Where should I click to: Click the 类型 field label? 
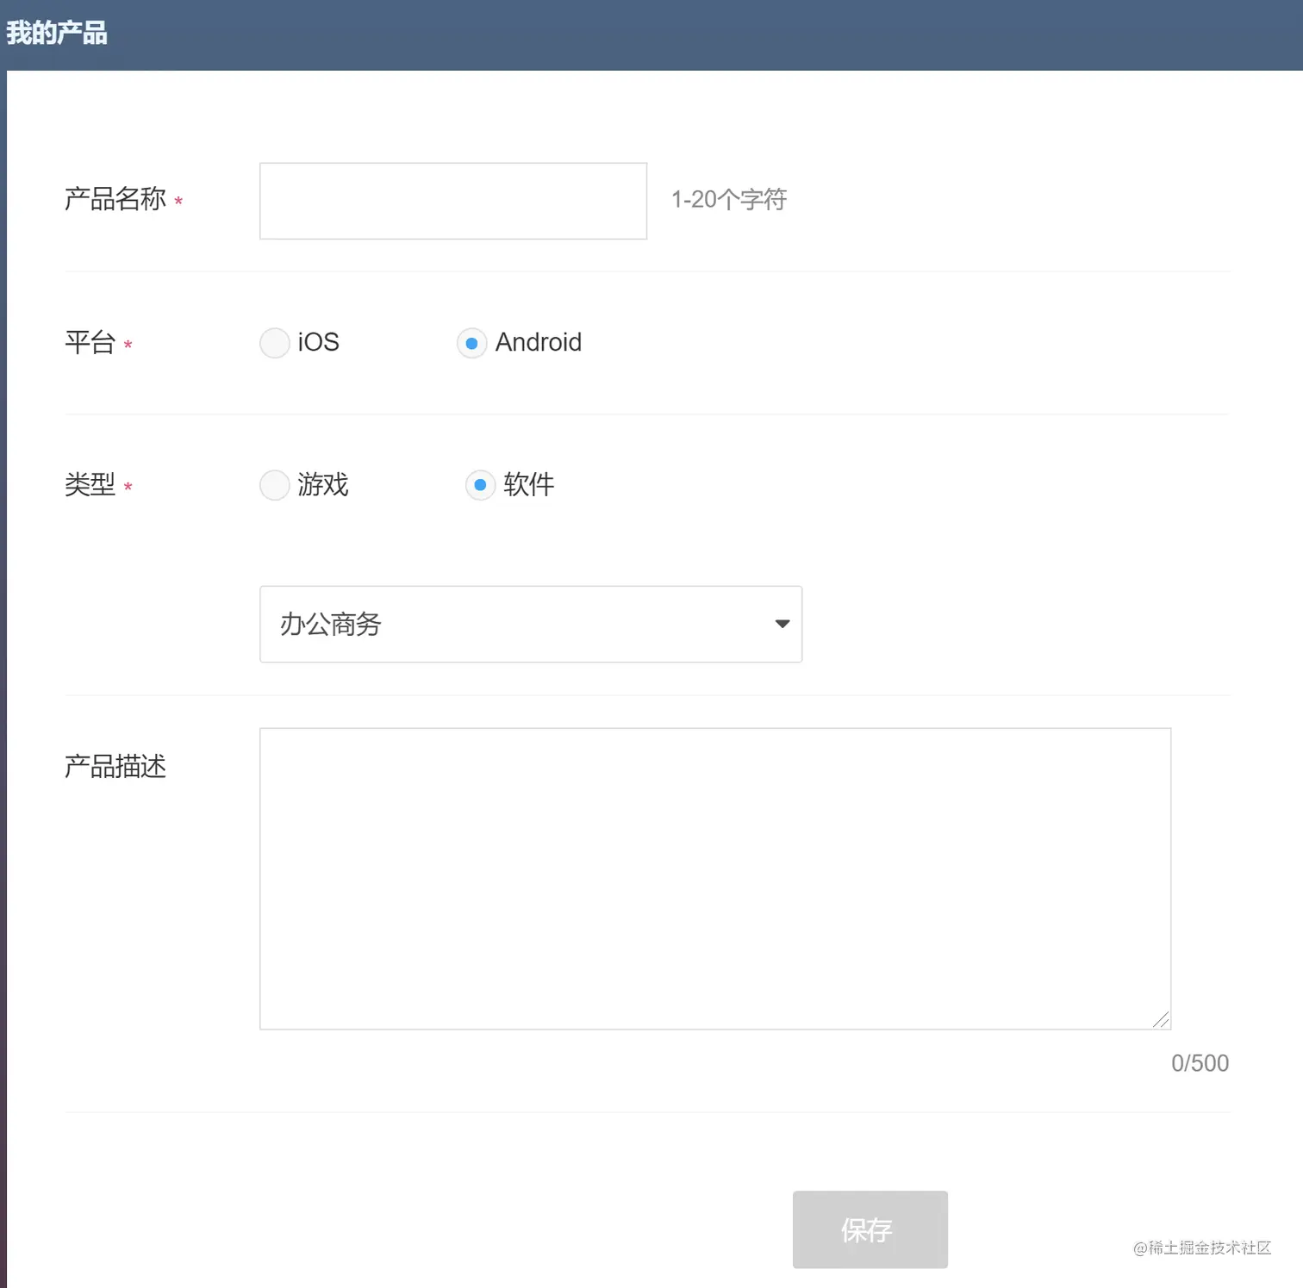click(90, 485)
